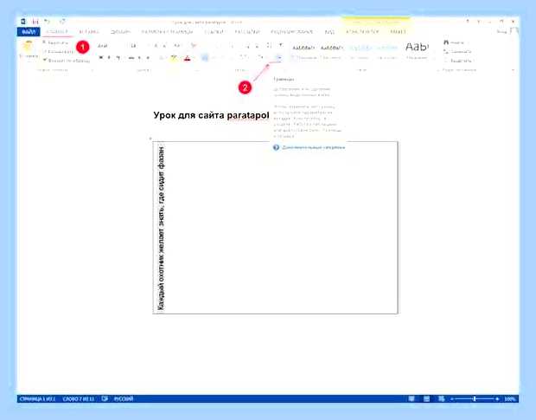Screen dimensions: 536x420
Task: Open text effects and typography
Action: (x=162, y=58)
